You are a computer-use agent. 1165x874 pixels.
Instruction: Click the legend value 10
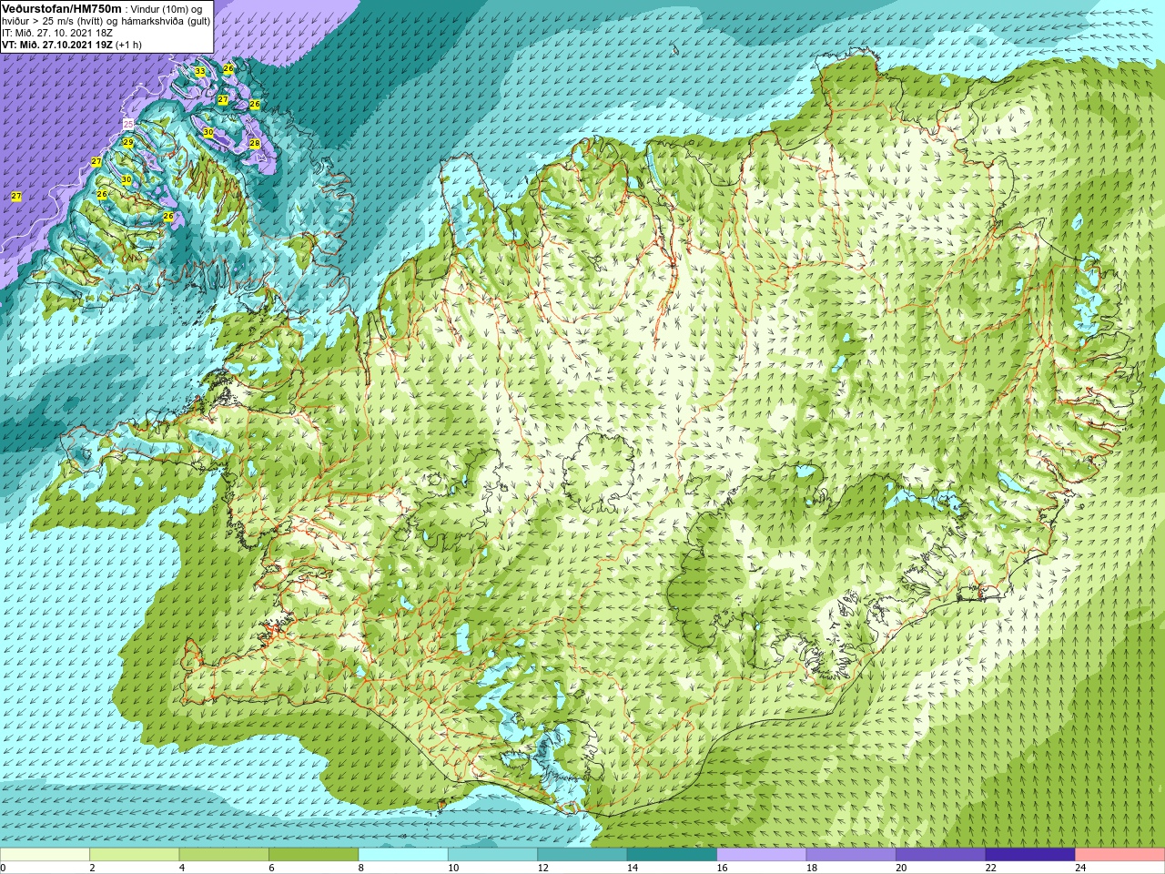click(x=452, y=868)
